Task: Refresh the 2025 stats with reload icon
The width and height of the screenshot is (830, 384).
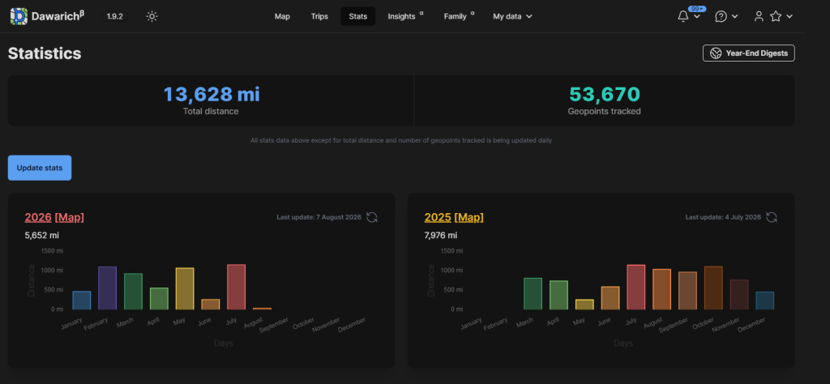Action: pos(772,217)
